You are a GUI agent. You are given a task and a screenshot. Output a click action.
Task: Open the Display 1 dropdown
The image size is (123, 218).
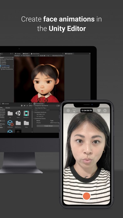click(x=18, y=56)
